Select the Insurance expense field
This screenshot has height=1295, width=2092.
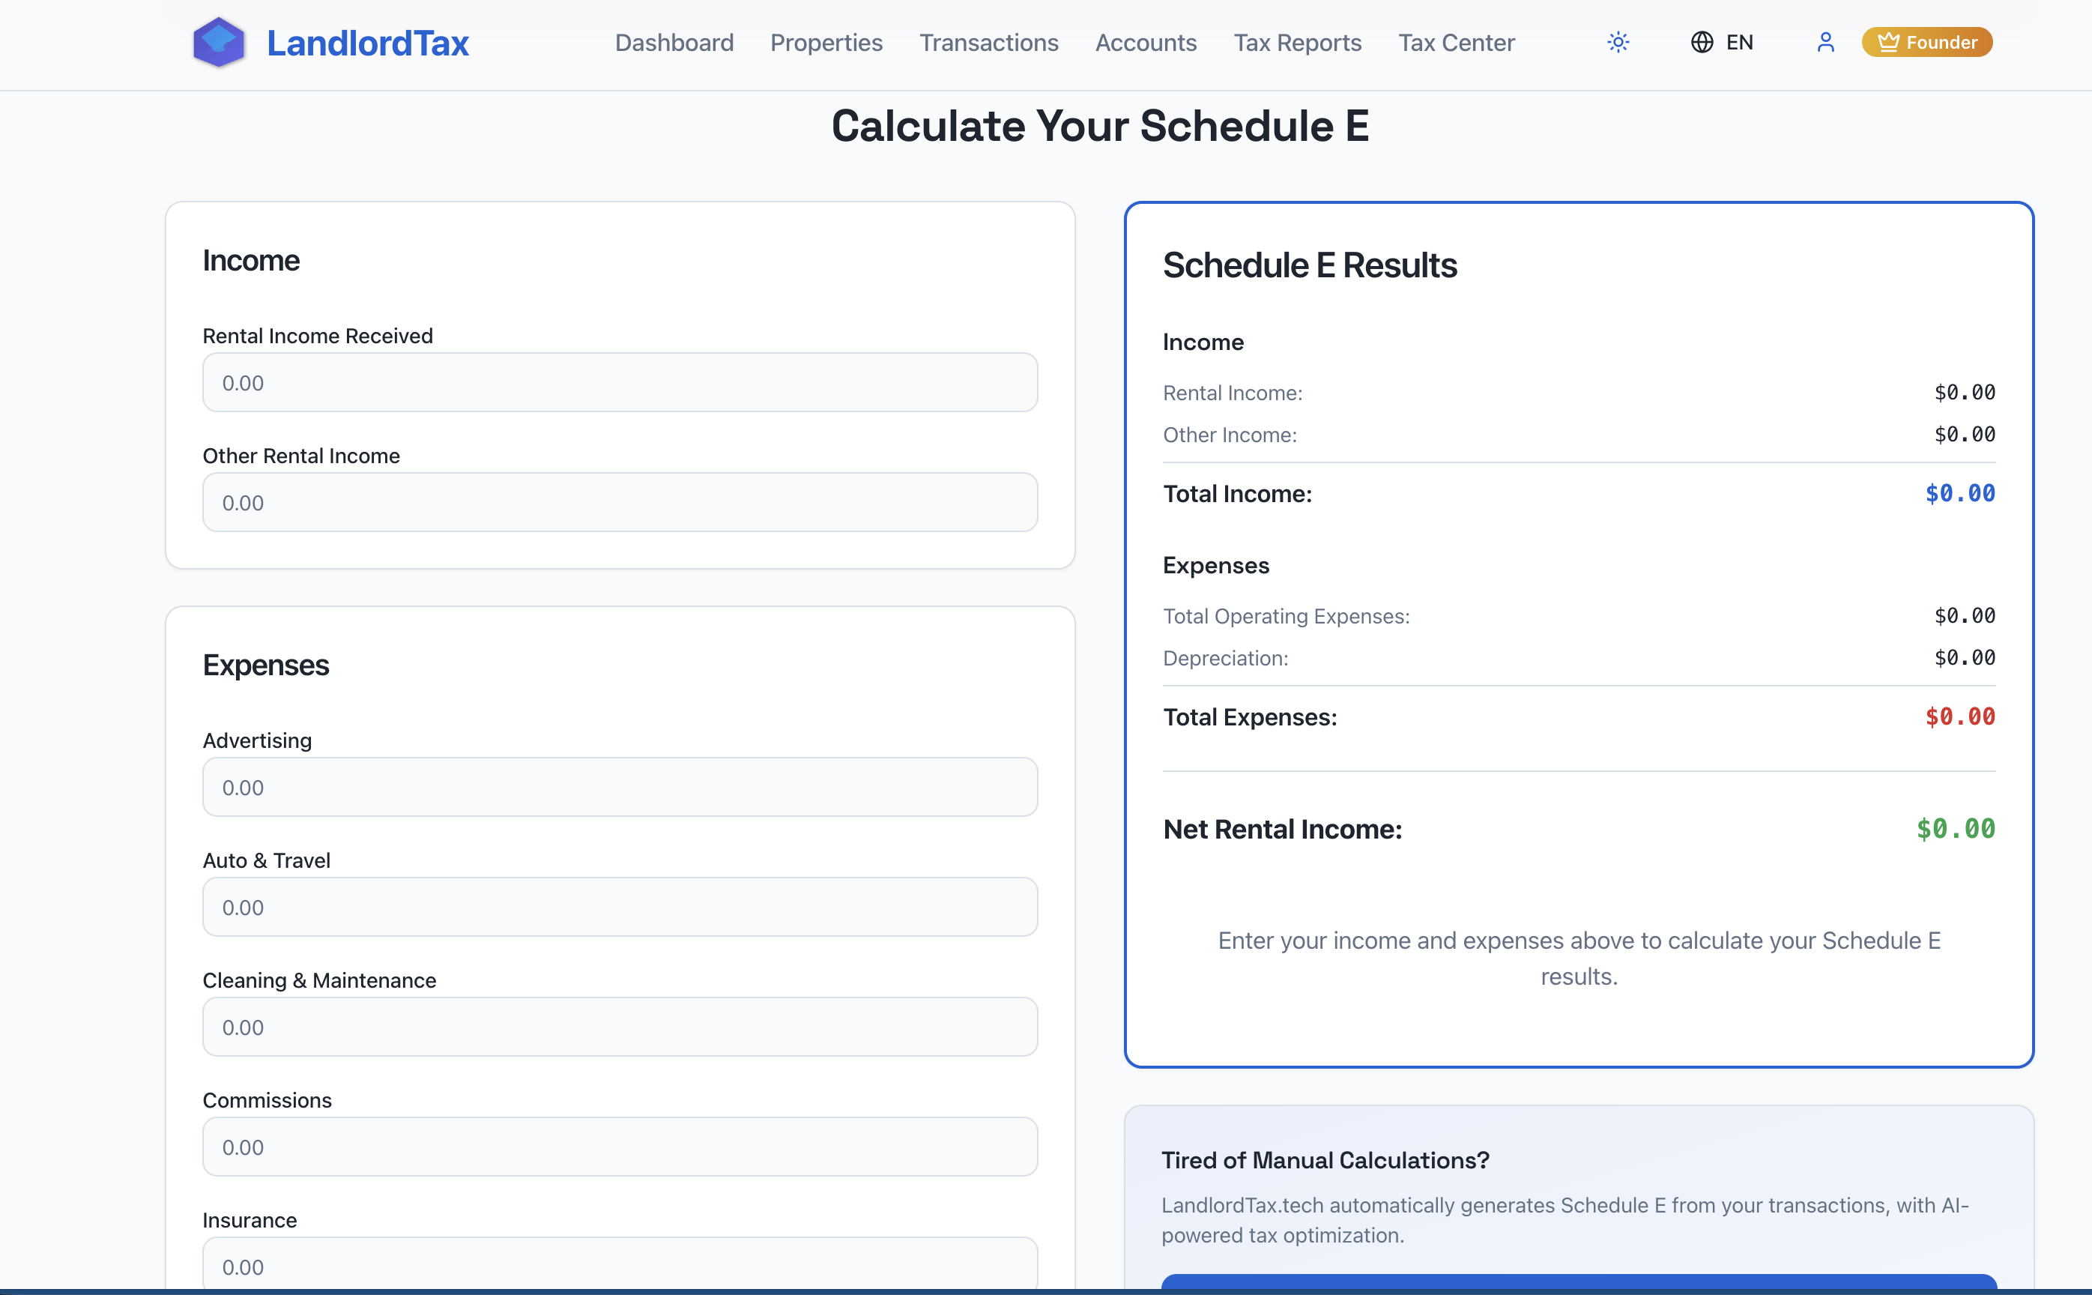click(620, 1265)
